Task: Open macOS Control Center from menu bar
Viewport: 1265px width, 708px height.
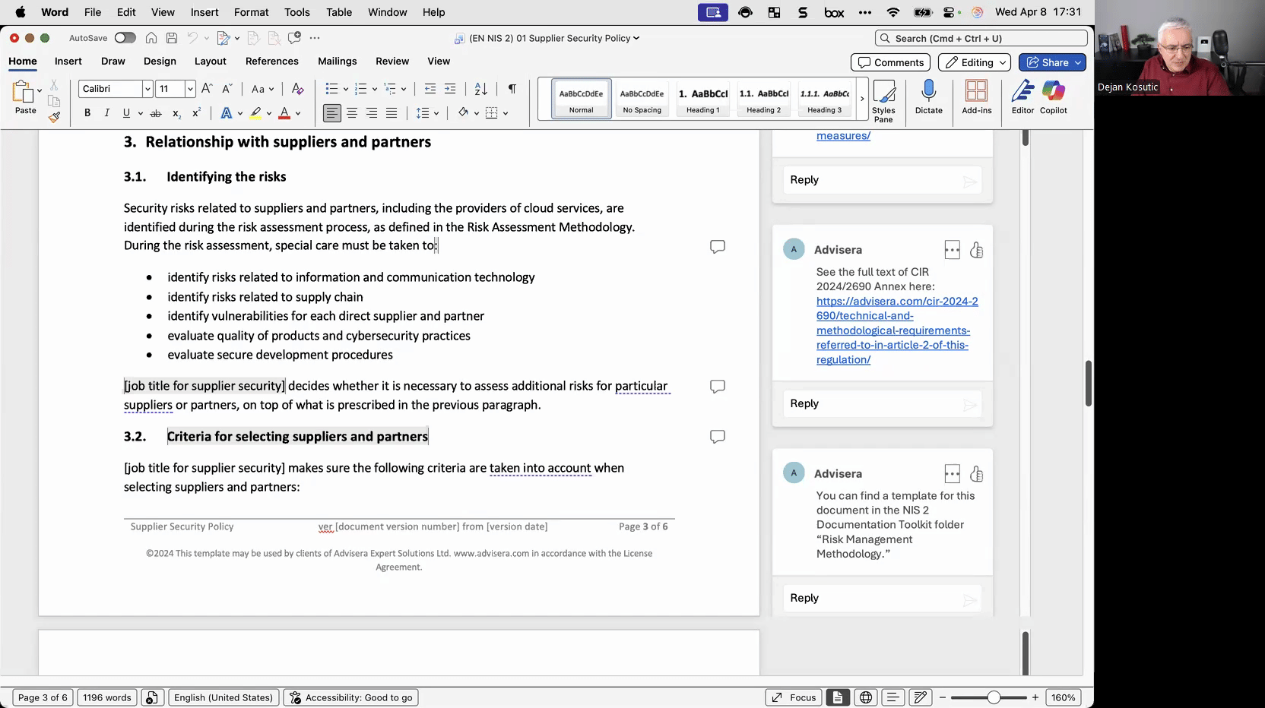Action: coord(950,12)
